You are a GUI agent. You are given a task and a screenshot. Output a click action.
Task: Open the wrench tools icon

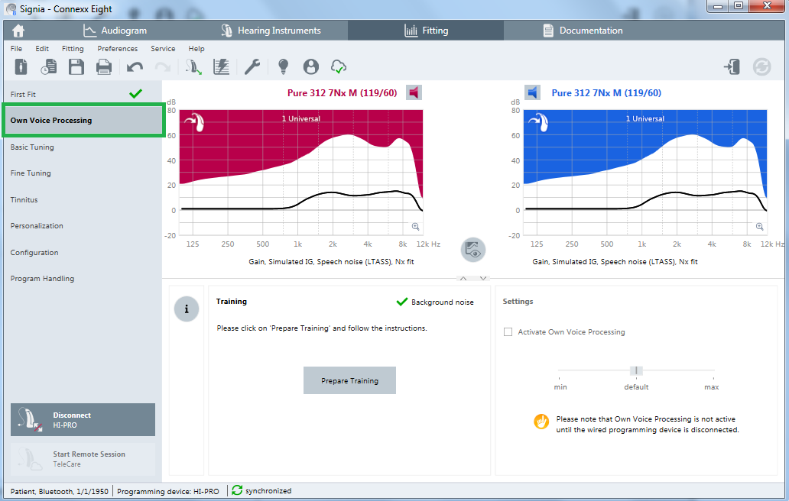(252, 66)
